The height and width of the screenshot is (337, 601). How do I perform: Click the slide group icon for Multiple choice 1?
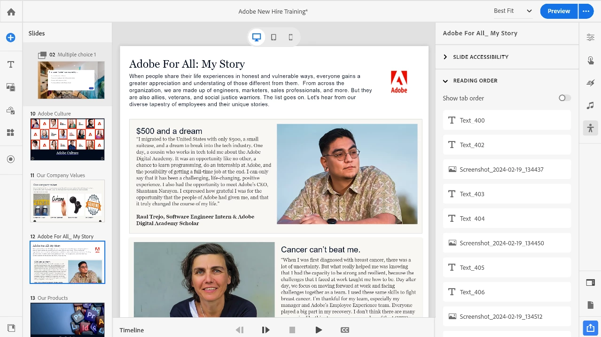point(42,55)
